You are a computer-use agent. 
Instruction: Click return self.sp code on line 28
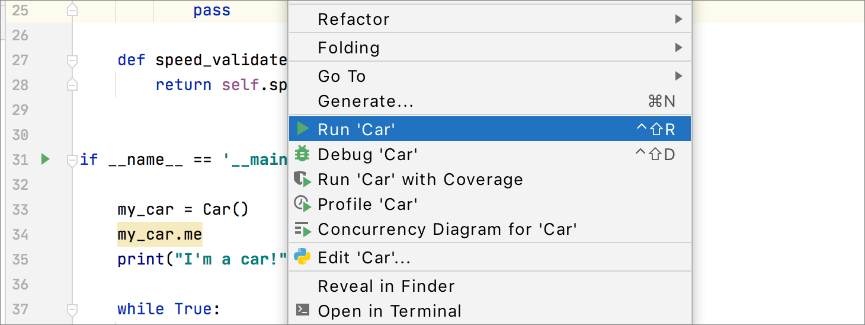click(x=222, y=85)
